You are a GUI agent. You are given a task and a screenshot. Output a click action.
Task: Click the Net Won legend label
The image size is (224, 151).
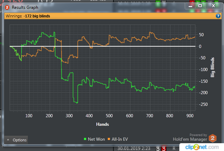click(96, 139)
